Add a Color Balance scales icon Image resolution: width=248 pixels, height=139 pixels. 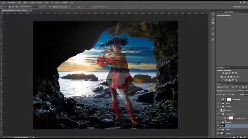click(225, 77)
